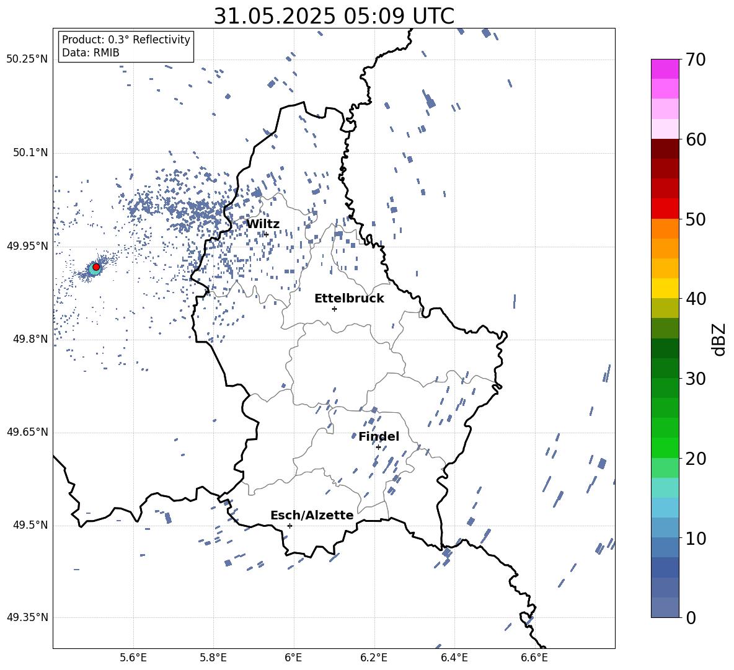This screenshot has height=670, width=734.
Task: Click the colorbar tick label 30
Action: (696, 379)
